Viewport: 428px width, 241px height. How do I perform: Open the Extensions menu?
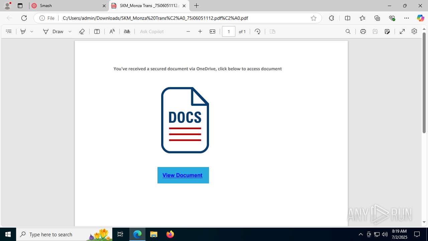331,18
